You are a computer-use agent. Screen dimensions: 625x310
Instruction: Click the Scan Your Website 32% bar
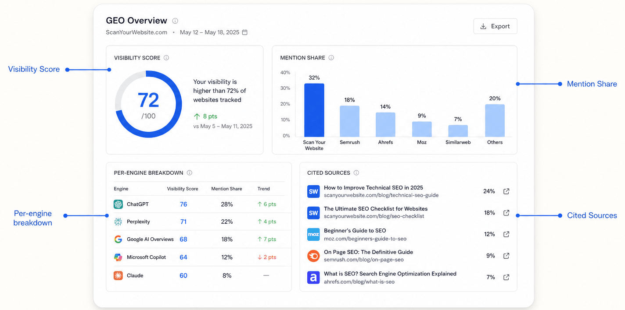314,110
